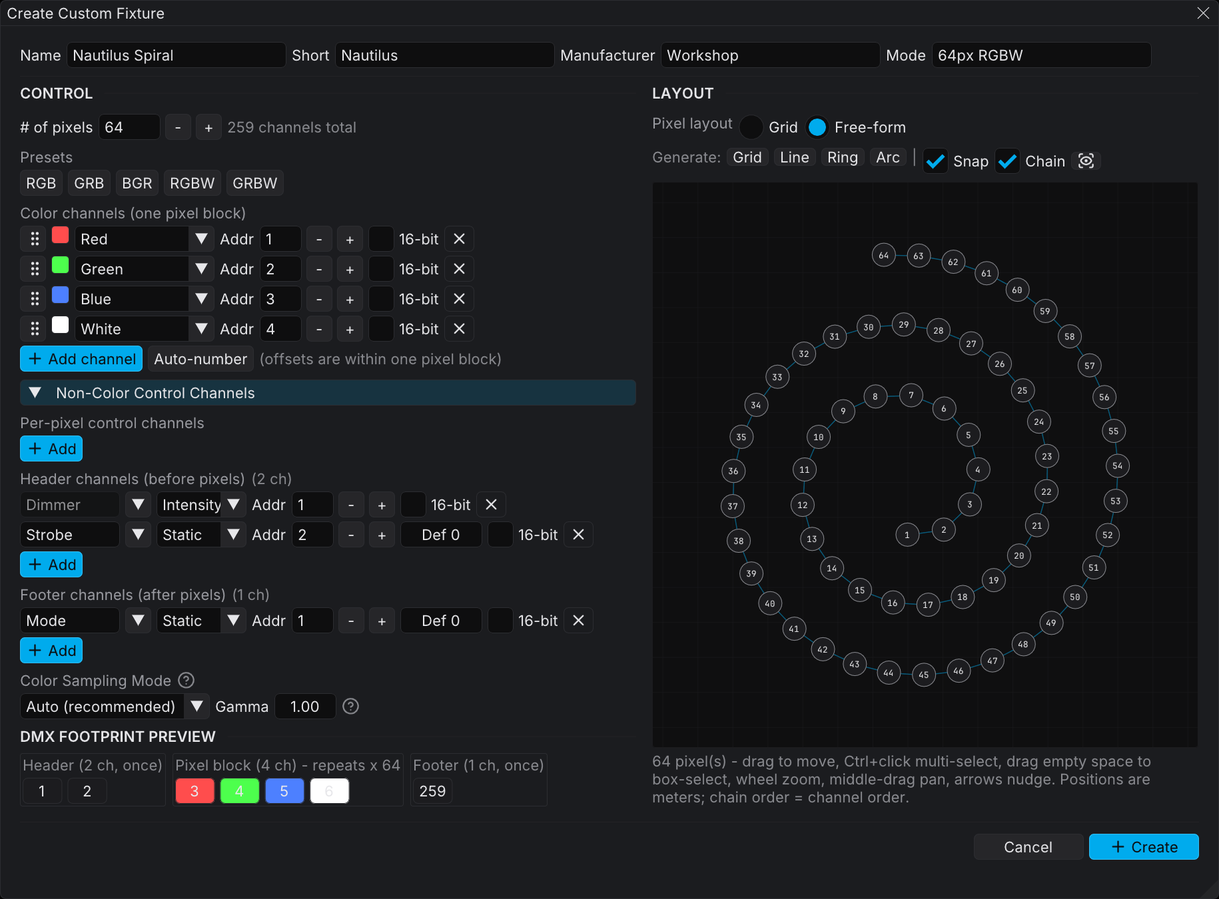
Task: Apply the GRBW preset
Action: click(254, 183)
